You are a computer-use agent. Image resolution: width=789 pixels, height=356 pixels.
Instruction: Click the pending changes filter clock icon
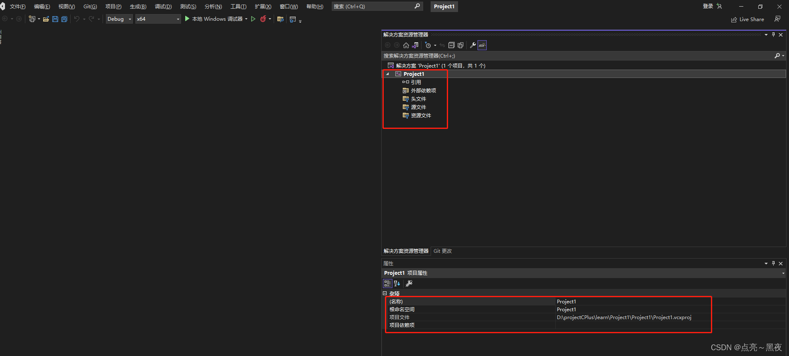[x=428, y=45]
